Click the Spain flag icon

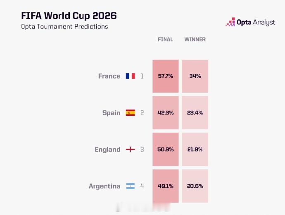pos(131,112)
